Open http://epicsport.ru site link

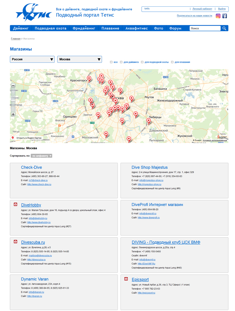pos(147,293)
